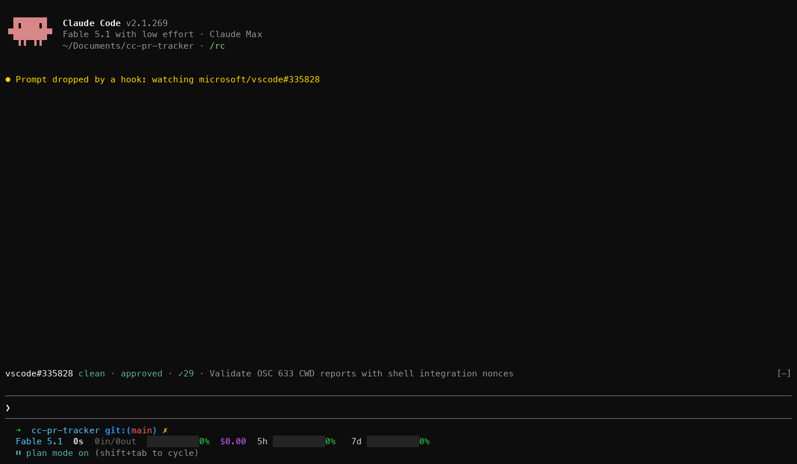
Task: Collapse the PR status row using [–]
Action: [784, 374]
